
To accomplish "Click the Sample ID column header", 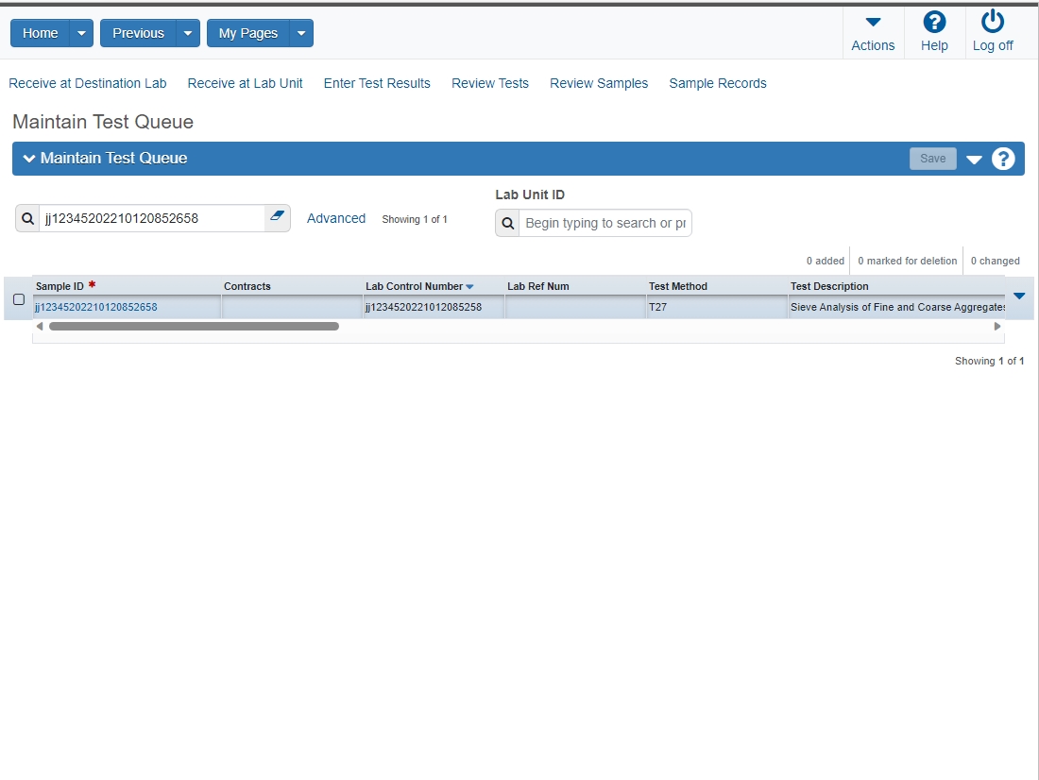I will tap(60, 286).
